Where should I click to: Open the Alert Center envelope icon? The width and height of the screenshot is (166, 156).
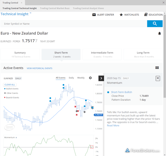click(94, 15)
